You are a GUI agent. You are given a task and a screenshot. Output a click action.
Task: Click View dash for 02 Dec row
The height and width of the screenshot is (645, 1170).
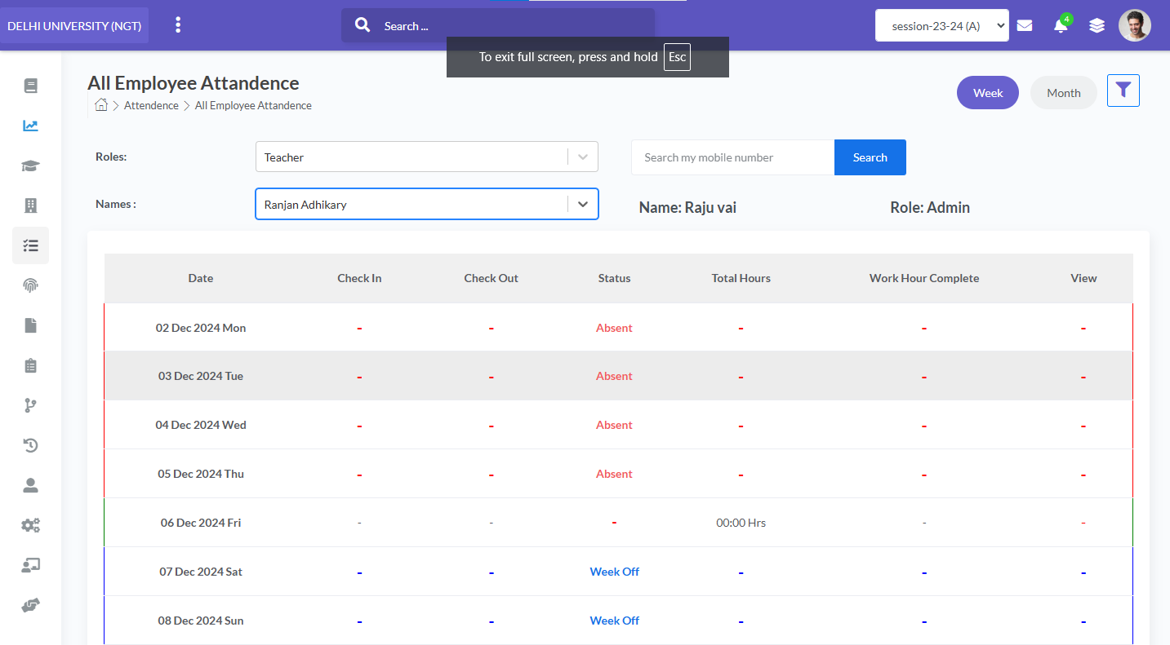point(1083,328)
